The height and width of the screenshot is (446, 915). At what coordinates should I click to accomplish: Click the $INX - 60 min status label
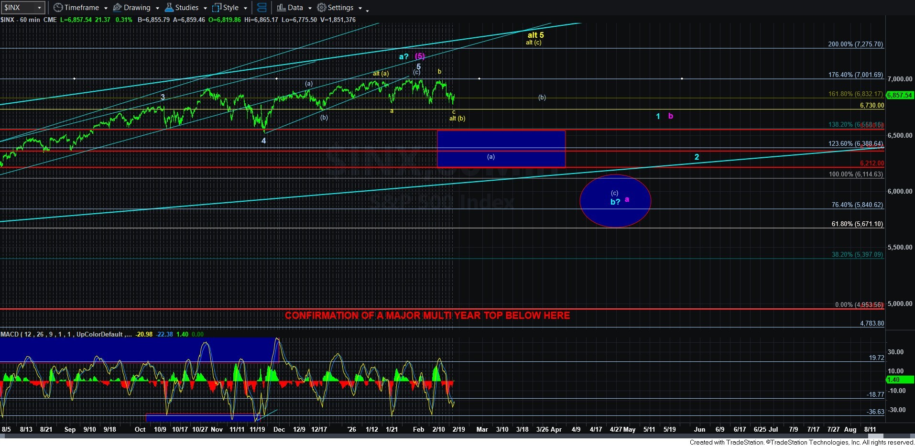20,20
